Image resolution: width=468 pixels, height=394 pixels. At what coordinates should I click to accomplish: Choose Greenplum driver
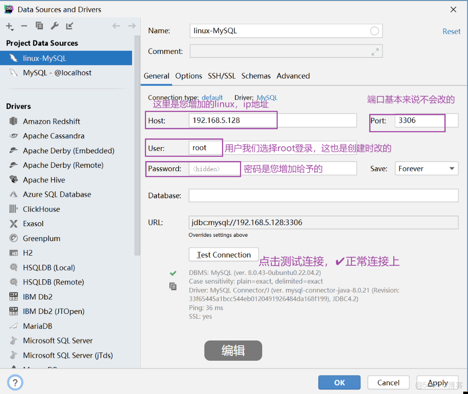click(x=41, y=238)
